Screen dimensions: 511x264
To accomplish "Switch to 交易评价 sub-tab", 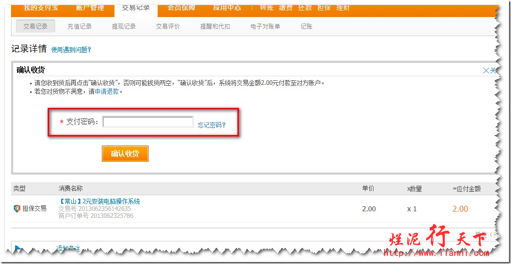I will point(168,27).
